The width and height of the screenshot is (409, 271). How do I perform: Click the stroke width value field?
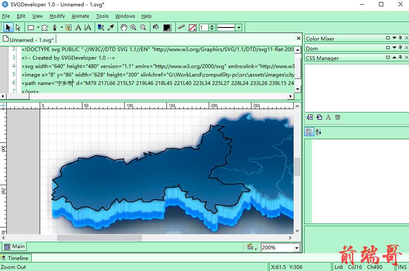tap(204, 27)
